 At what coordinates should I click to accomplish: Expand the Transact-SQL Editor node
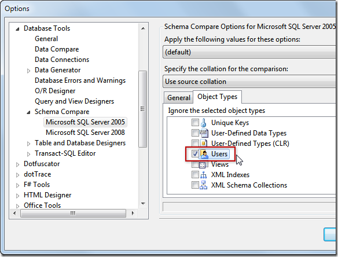28,154
